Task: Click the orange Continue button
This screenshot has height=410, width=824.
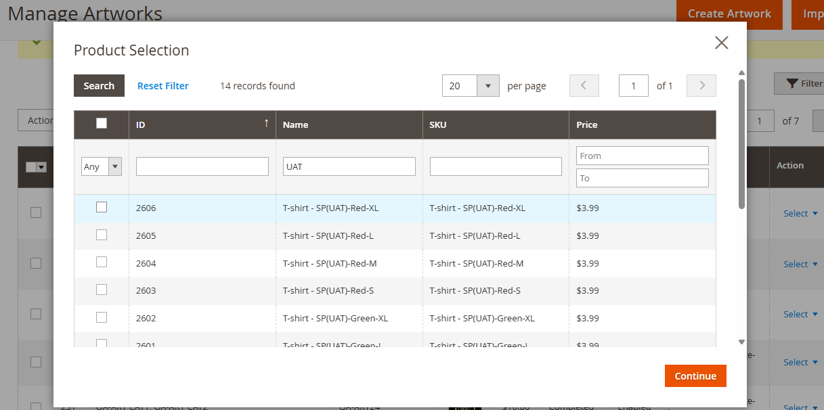Action: tap(695, 376)
